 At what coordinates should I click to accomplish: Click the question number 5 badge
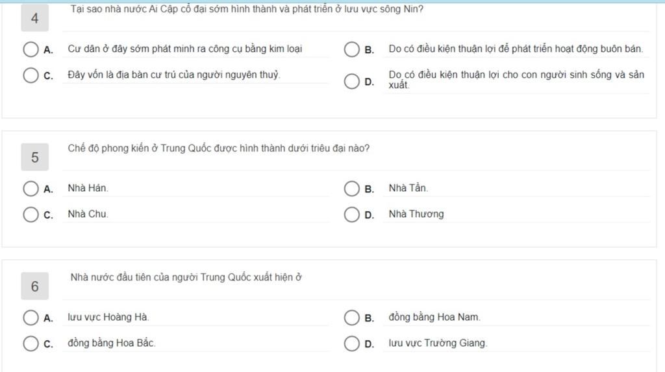tap(34, 157)
